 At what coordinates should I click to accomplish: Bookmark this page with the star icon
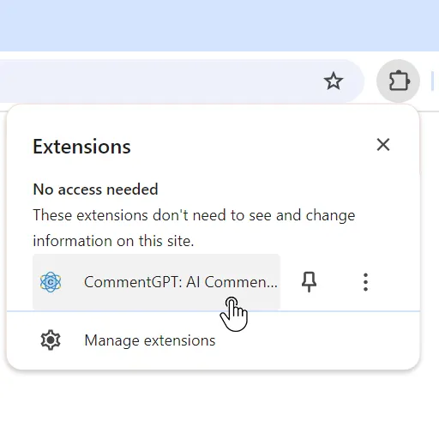[x=334, y=81]
